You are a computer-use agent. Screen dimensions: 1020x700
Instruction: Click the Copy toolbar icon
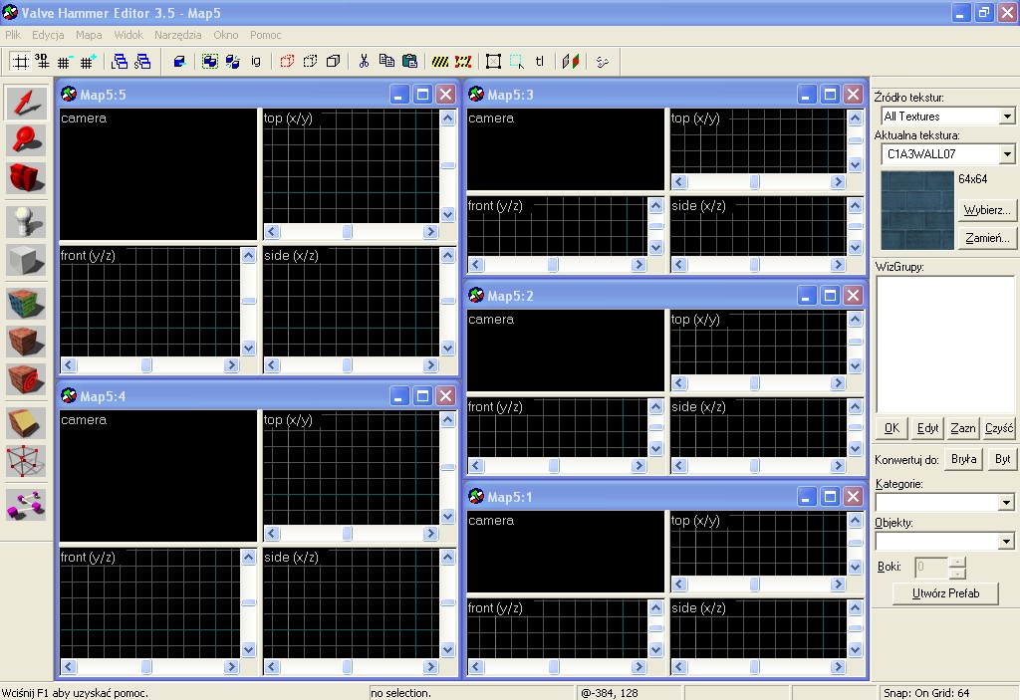click(387, 62)
